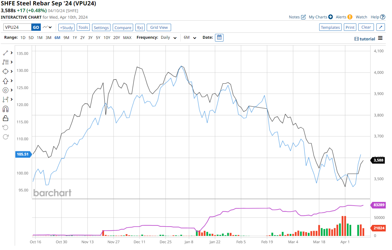The height and width of the screenshot is (250, 392).
Task: Open the chart type line icon
Action: pos(45,27)
